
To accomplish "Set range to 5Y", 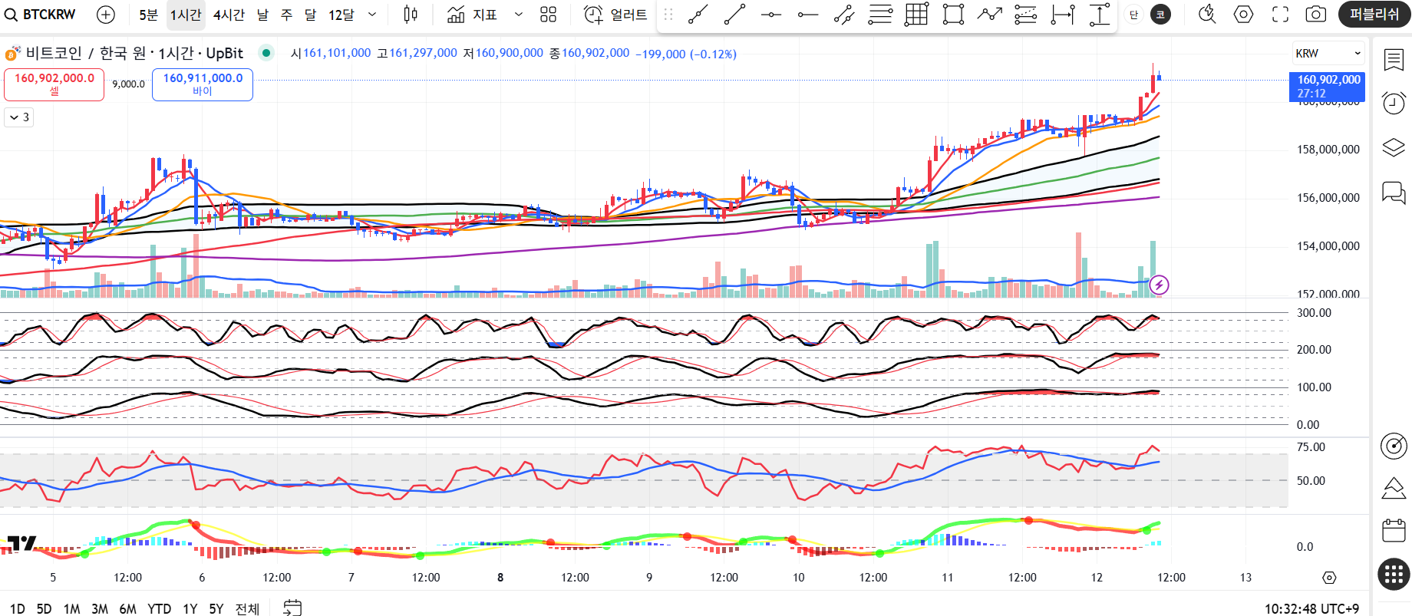I will (216, 608).
